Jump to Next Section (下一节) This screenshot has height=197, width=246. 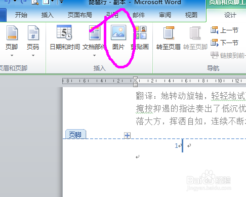click(224, 43)
